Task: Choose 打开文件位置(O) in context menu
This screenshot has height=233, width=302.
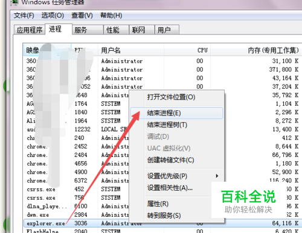Action: (177, 97)
